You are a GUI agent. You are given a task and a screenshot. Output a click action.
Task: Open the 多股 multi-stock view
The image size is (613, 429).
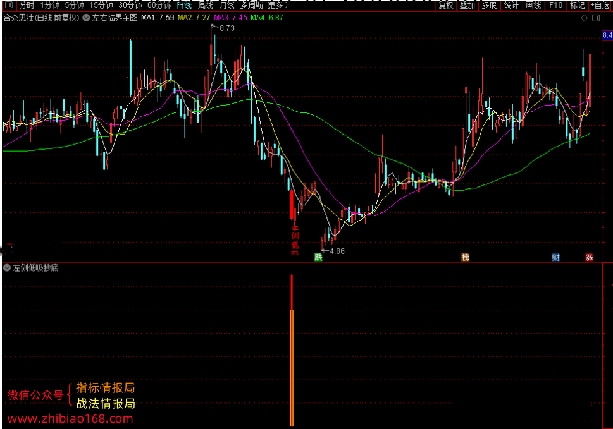pyautogui.click(x=489, y=6)
